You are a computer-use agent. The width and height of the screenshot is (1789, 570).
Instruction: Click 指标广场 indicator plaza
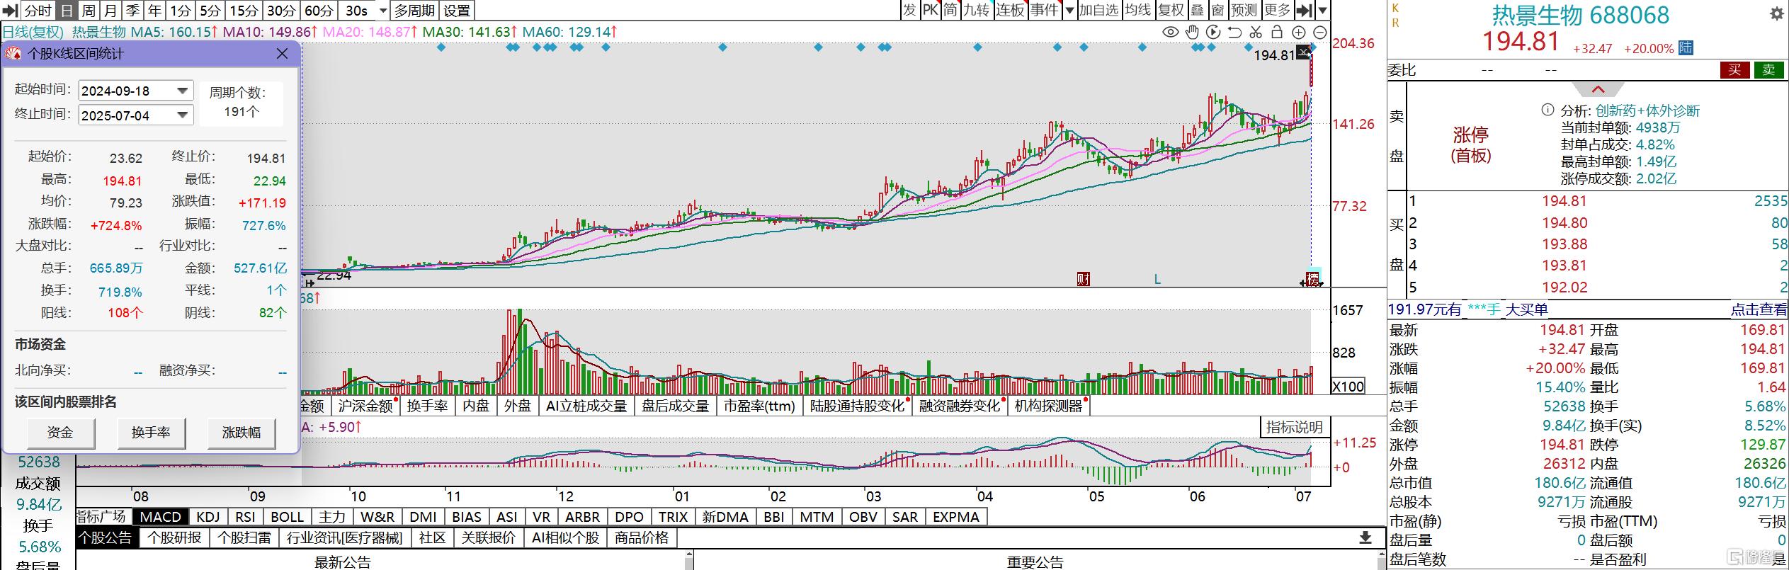[x=101, y=517]
